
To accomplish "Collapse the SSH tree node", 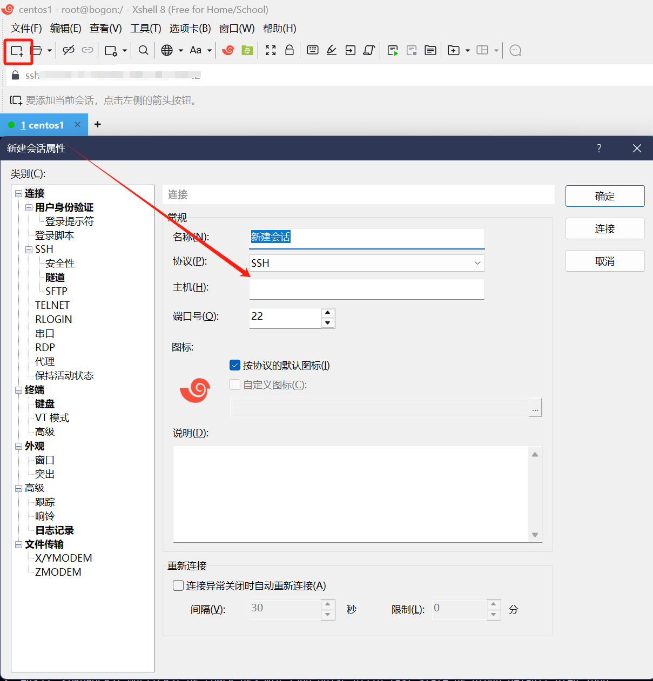I will [29, 250].
